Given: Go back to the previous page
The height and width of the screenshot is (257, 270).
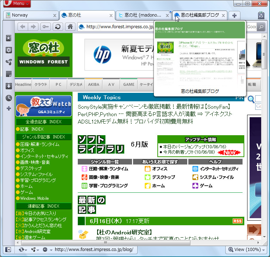Looking at the screenshot, I should 23,27.
